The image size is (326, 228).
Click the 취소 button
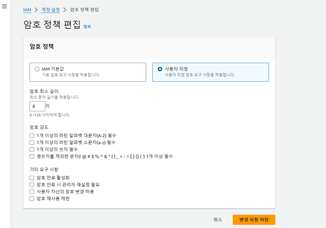(x=218, y=220)
